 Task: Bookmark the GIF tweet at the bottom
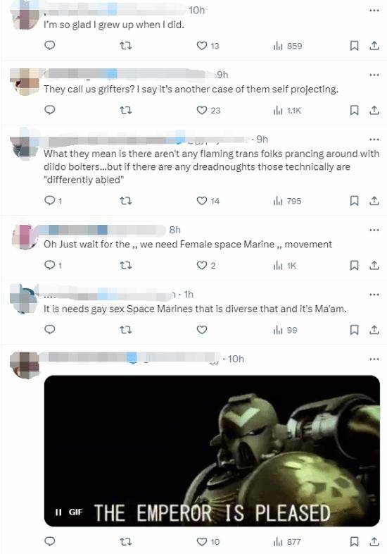coord(354,541)
